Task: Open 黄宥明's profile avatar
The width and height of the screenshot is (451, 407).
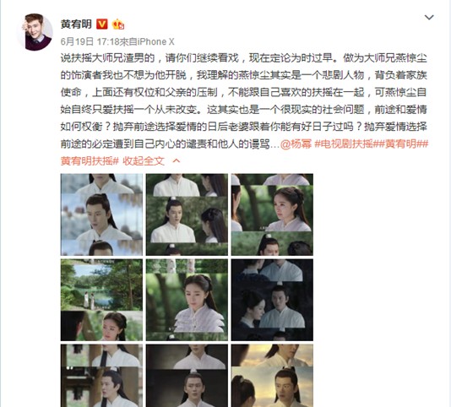Action: coord(35,32)
